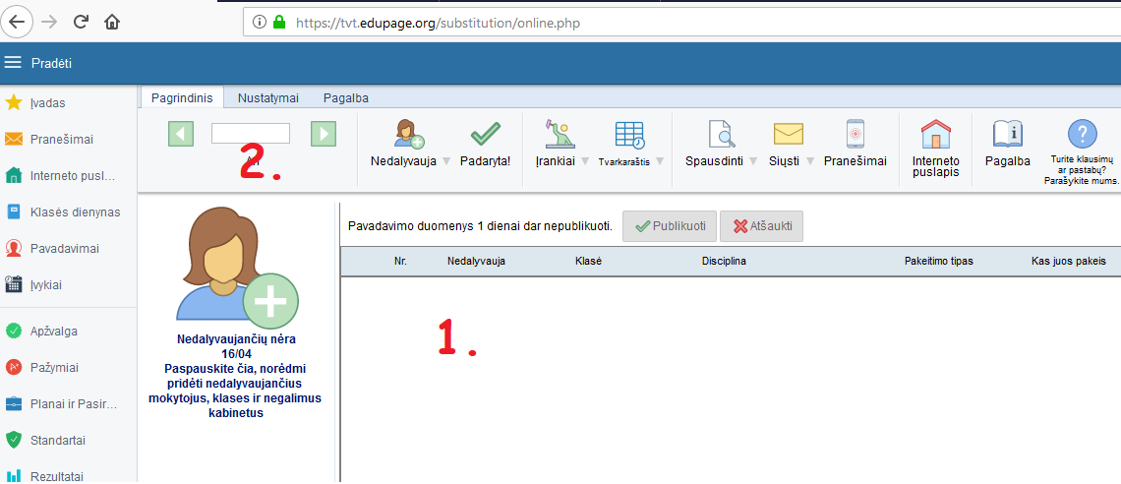Image resolution: width=1121 pixels, height=484 pixels.
Task: Expand the Nedalyvauja dropdown arrow
Action: pyautogui.click(x=445, y=161)
